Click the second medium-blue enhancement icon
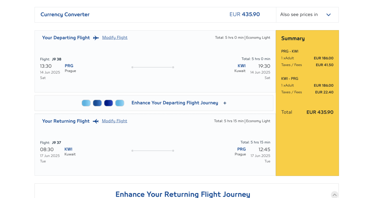Image resolution: width=373 pixels, height=198 pixels. click(x=97, y=103)
